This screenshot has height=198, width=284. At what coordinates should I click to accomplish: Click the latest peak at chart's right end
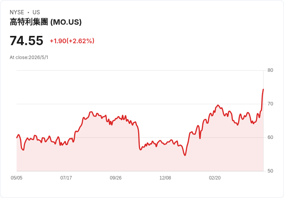(x=263, y=89)
